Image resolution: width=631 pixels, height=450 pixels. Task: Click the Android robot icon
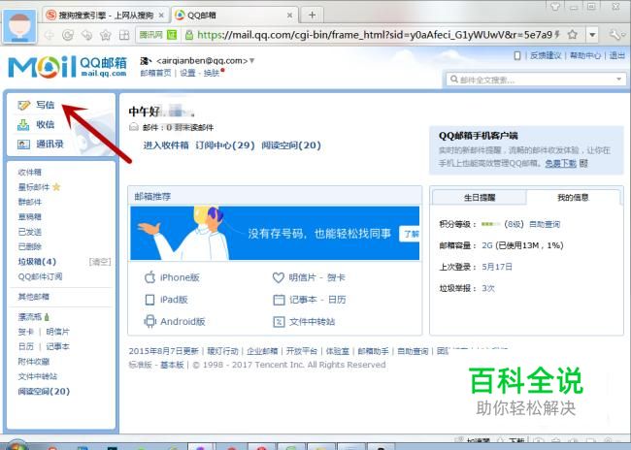(149, 321)
